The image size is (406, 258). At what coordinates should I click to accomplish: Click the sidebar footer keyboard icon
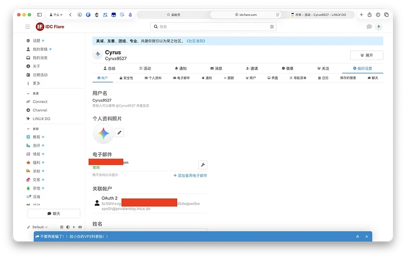(80, 227)
